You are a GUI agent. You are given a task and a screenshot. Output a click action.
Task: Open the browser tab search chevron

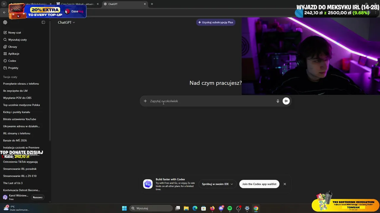point(4,4)
